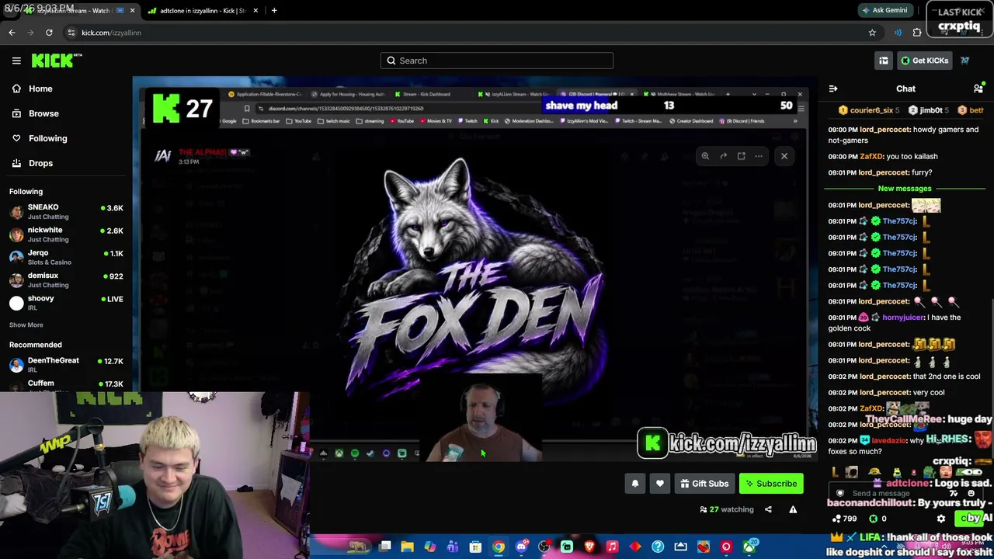Open Discord from the taskbar

click(522, 547)
